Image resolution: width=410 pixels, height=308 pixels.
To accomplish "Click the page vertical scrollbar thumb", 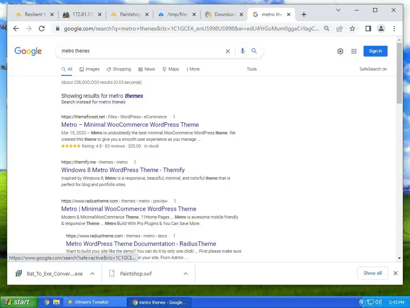I will coord(399,73).
